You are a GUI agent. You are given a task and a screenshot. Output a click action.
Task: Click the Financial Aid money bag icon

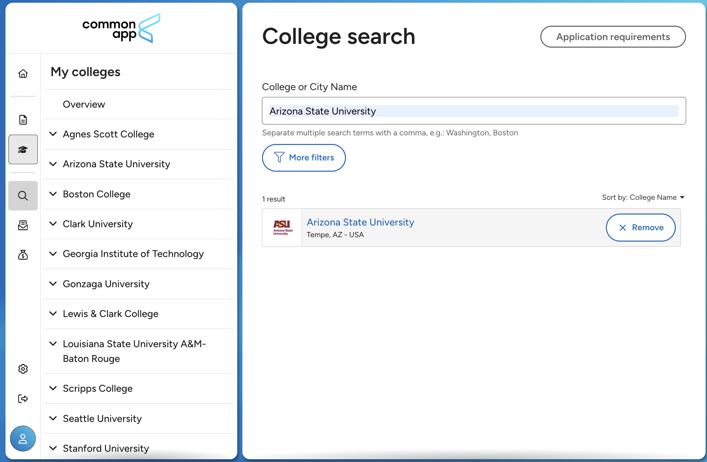click(23, 255)
